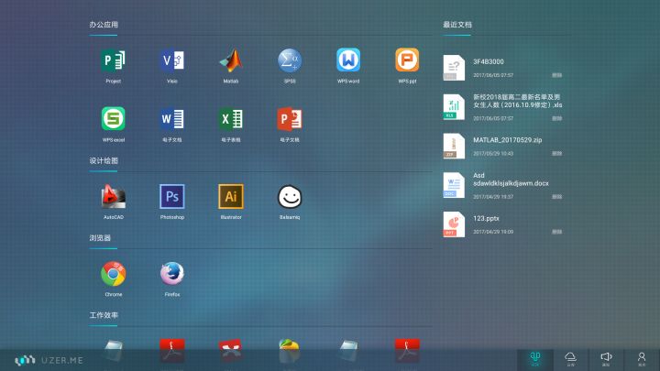Open the Matlab app icon

[231, 60]
